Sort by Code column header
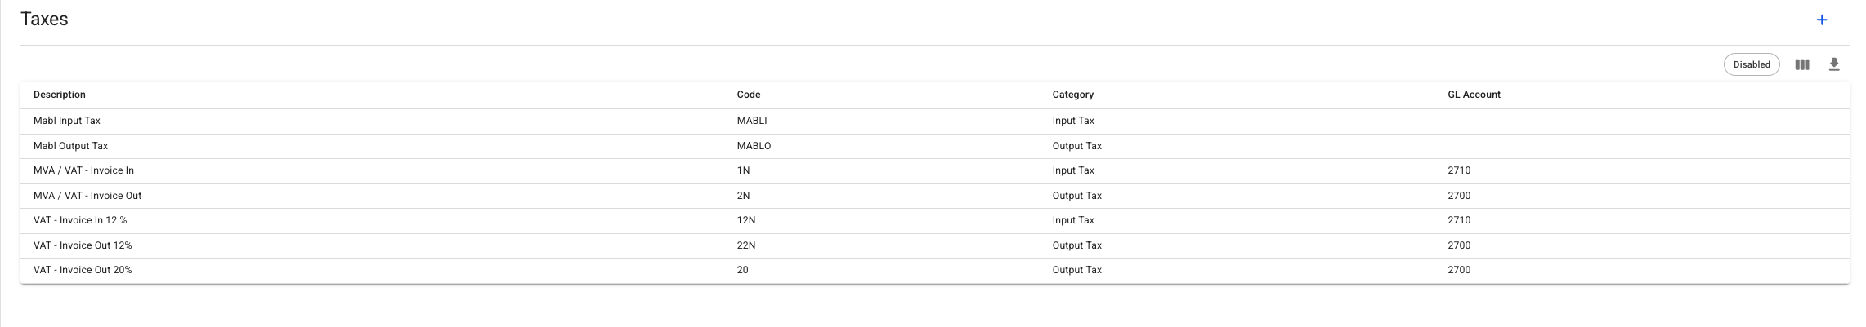Screen dimensions: 1866x327 (x=749, y=95)
